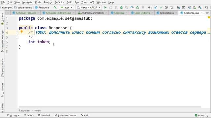Open the Nexus 4 API 27 device dropdown
The width and height of the screenshot is (211, 118).
click(89, 8)
